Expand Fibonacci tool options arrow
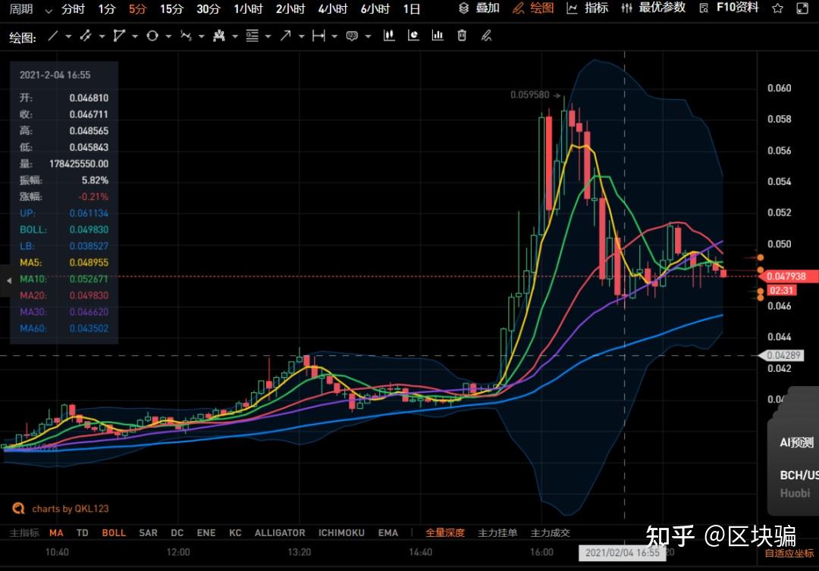The height and width of the screenshot is (571, 819). click(x=268, y=36)
